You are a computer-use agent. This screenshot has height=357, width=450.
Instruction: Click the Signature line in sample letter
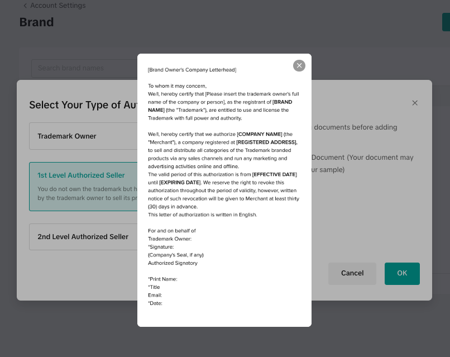(161, 247)
